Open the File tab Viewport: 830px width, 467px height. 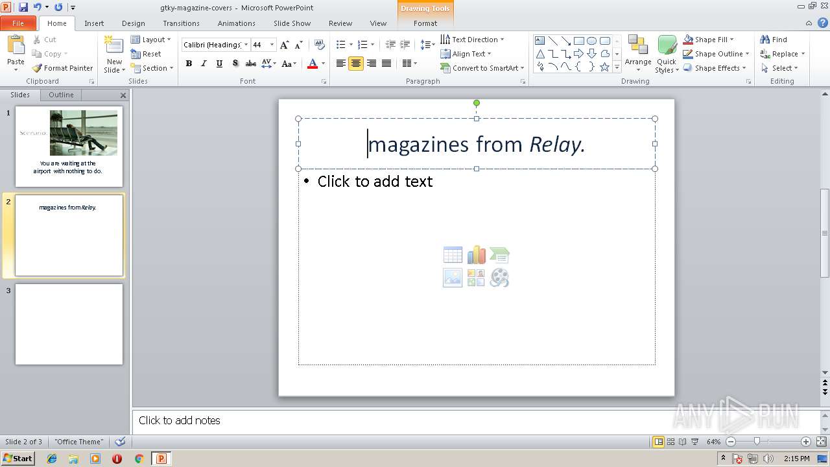click(18, 23)
